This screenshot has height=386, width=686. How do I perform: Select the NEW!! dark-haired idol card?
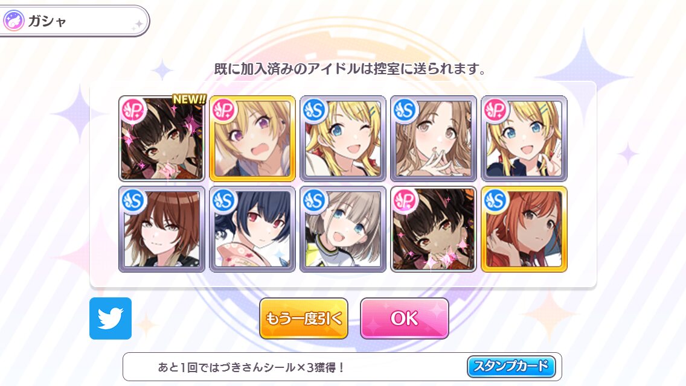point(162,138)
